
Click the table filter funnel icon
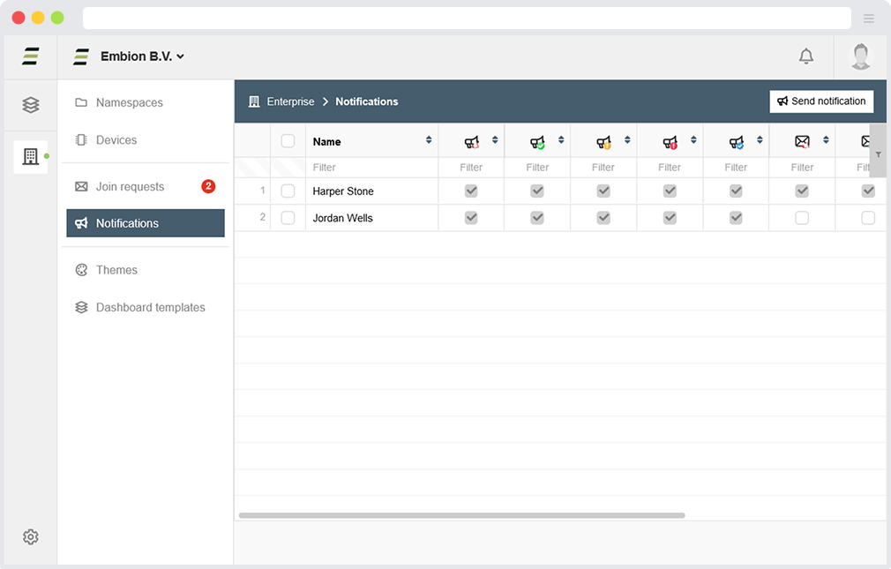878,154
